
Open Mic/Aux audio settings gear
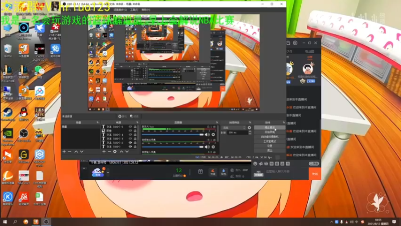pyautogui.click(x=214, y=135)
